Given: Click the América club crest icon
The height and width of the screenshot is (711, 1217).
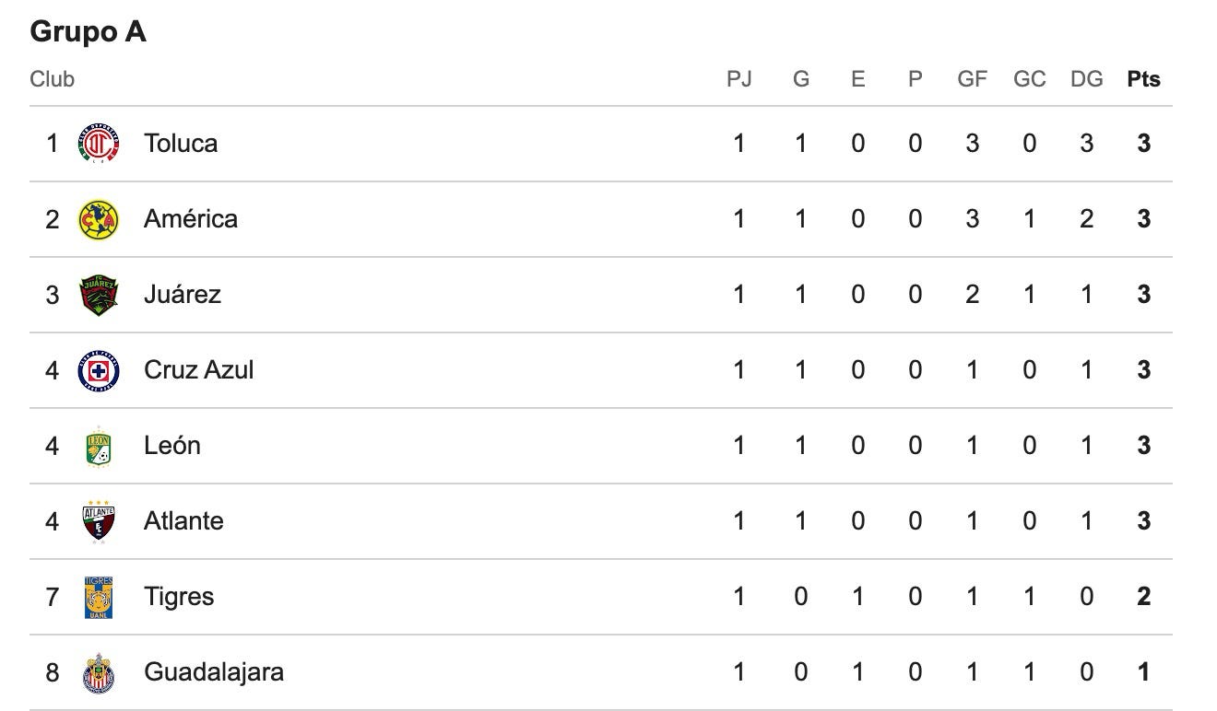Looking at the screenshot, I should click(x=99, y=219).
